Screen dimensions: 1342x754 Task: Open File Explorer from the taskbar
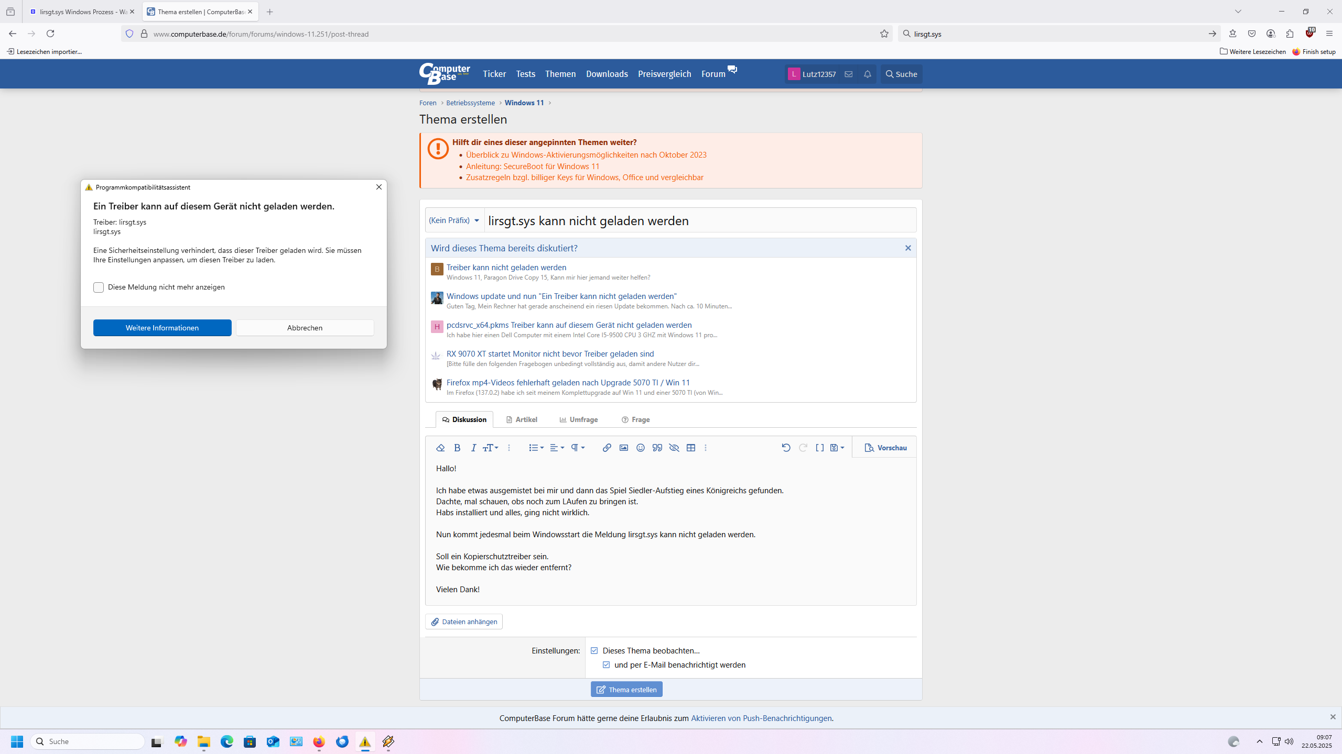tap(204, 741)
